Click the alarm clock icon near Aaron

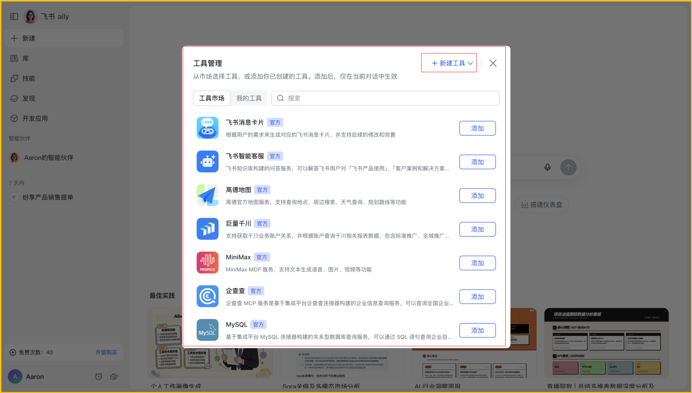click(x=98, y=377)
